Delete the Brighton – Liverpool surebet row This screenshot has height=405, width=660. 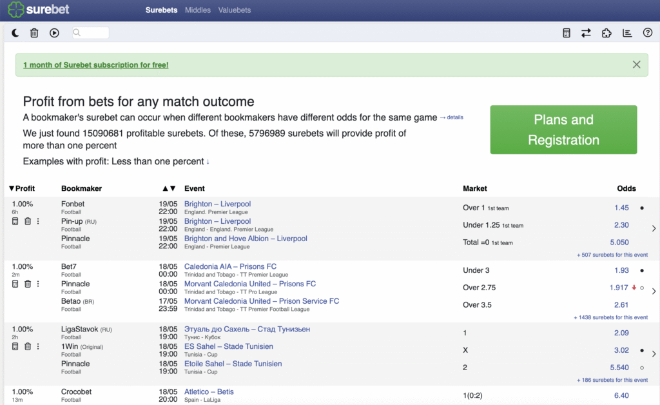pyautogui.click(x=28, y=221)
